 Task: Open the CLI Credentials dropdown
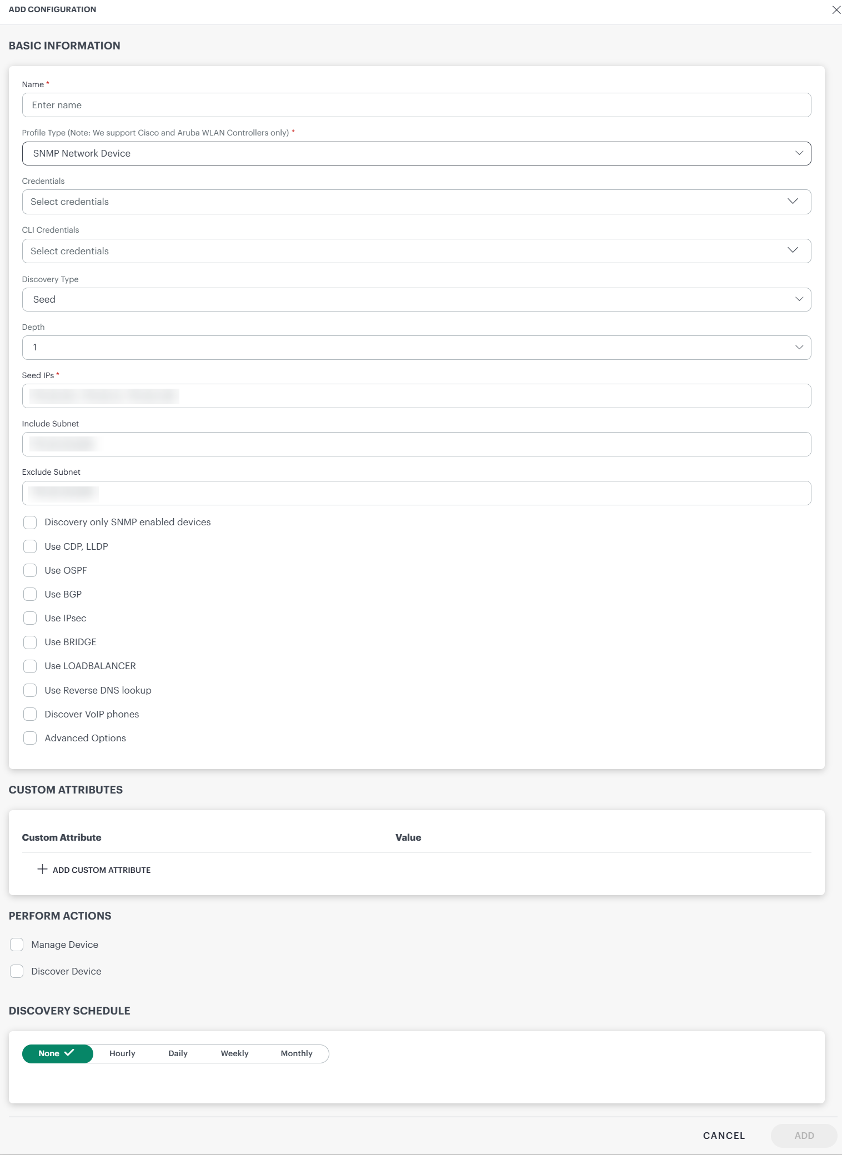[416, 251]
